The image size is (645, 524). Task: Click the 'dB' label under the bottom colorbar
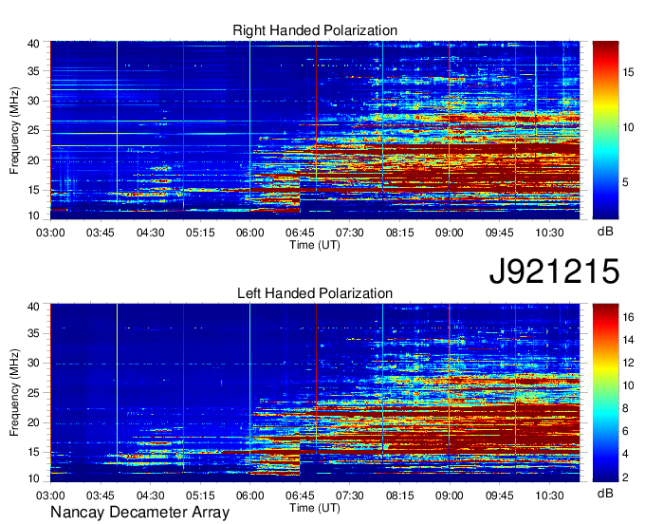pos(605,493)
